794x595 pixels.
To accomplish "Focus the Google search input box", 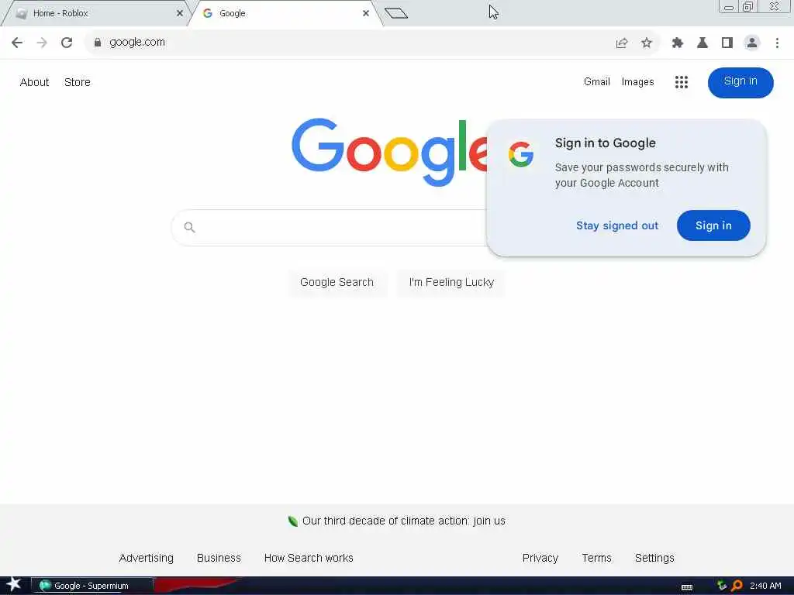I will click(x=329, y=228).
